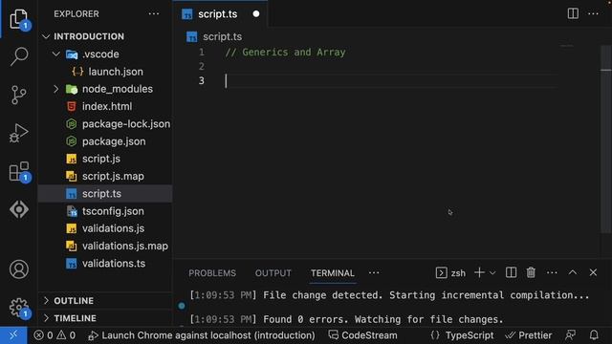Image resolution: width=612 pixels, height=344 pixels.
Task: Click the unsaved dot on script.ts tab
Action: tap(256, 14)
